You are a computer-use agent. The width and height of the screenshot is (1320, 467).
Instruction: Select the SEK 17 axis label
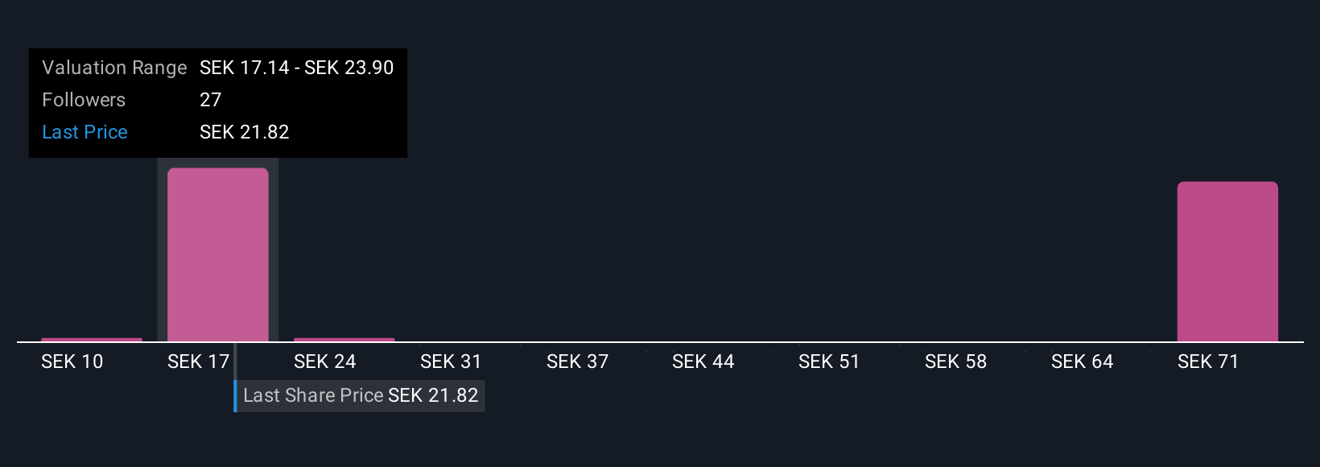pos(198,362)
